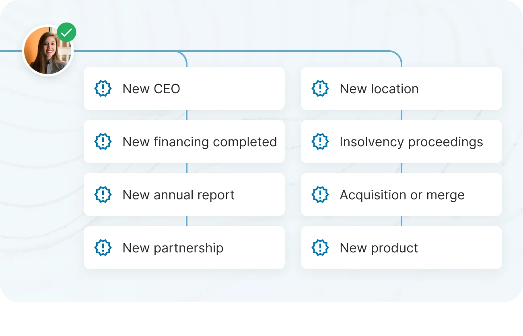Click the Acquisition or merge text
Image resolution: width=523 pixels, height=336 pixels.
coord(402,195)
